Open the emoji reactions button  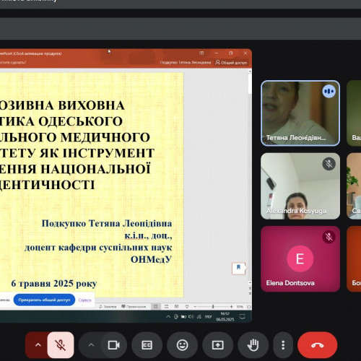[x=182, y=345]
